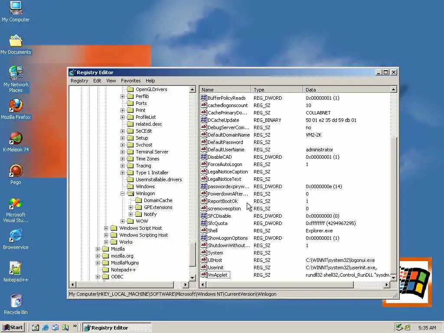Select the string icon of Userinit
This screenshot has width=444, height=333.
204,267
